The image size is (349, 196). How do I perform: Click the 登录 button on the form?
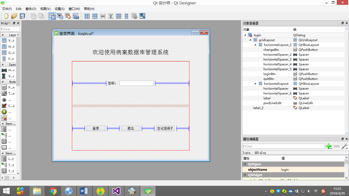[x=96, y=128]
